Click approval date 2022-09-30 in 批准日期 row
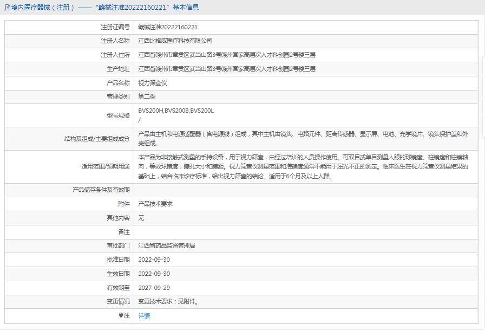Image resolution: width=485 pixels, height=330 pixels. [x=154, y=260]
